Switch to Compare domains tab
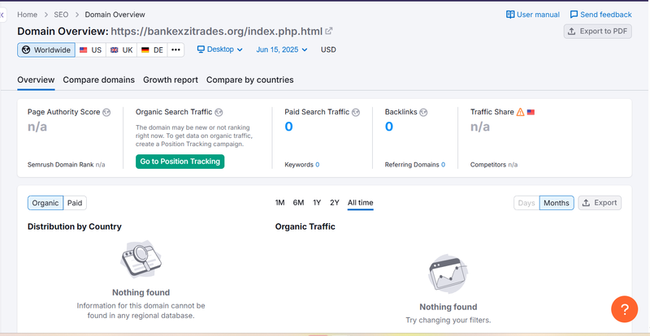650x336 pixels. point(98,80)
